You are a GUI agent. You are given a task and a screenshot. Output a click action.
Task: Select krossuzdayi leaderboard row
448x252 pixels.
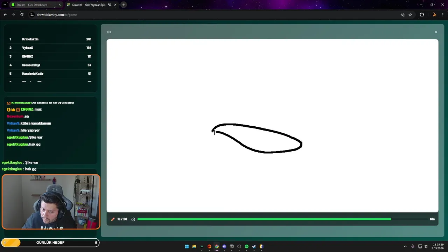point(50,65)
